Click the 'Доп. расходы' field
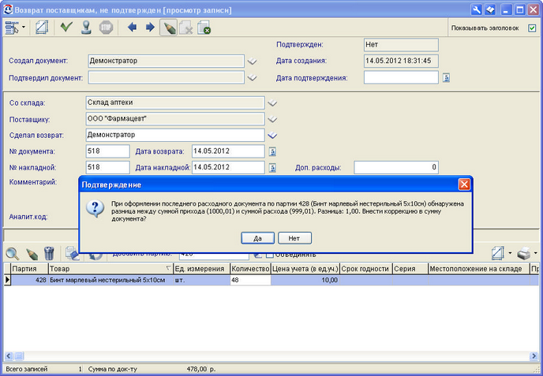Viewport: 543px width, 376px height. click(x=396, y=167)
